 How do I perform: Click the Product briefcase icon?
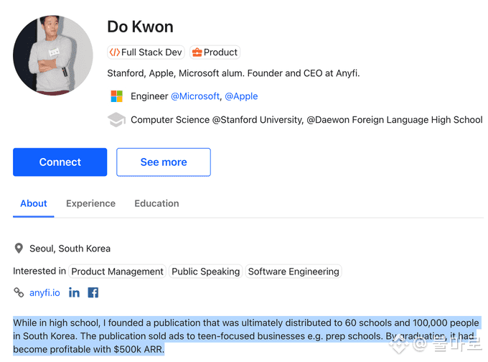tap(197, 52)
